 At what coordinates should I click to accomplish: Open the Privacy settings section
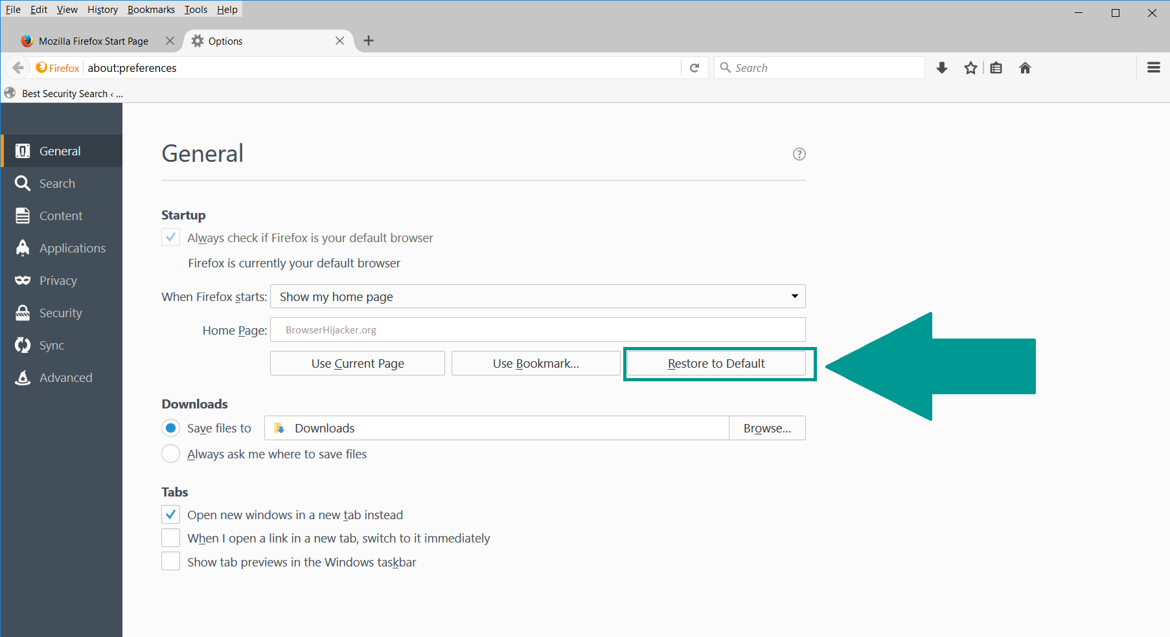click(x=58, y=281)
